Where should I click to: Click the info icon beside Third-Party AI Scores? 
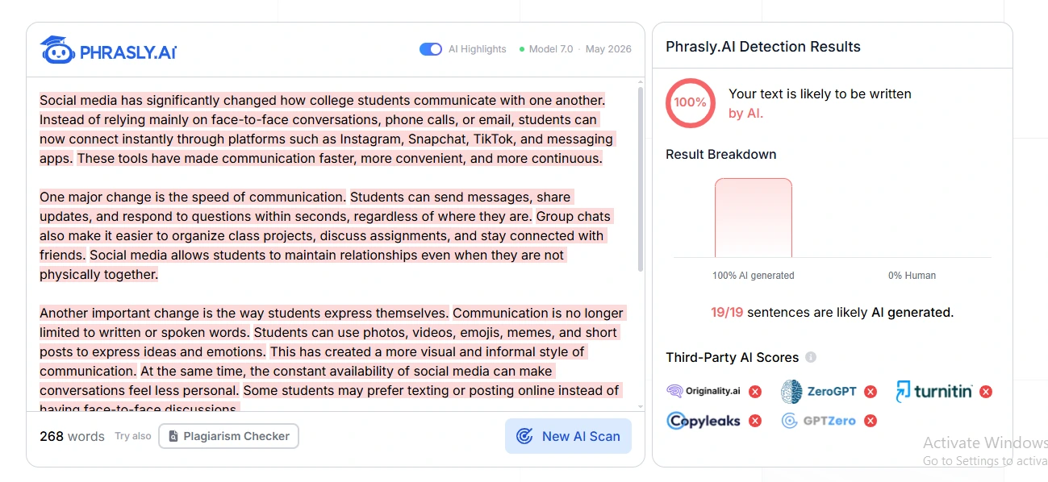click(x=811, y=357)
